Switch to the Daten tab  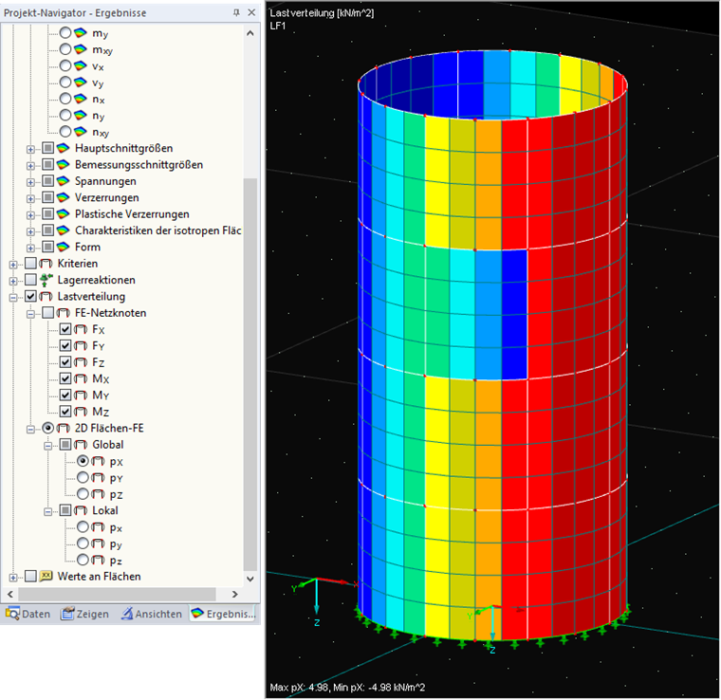click(x=28, y=614)
